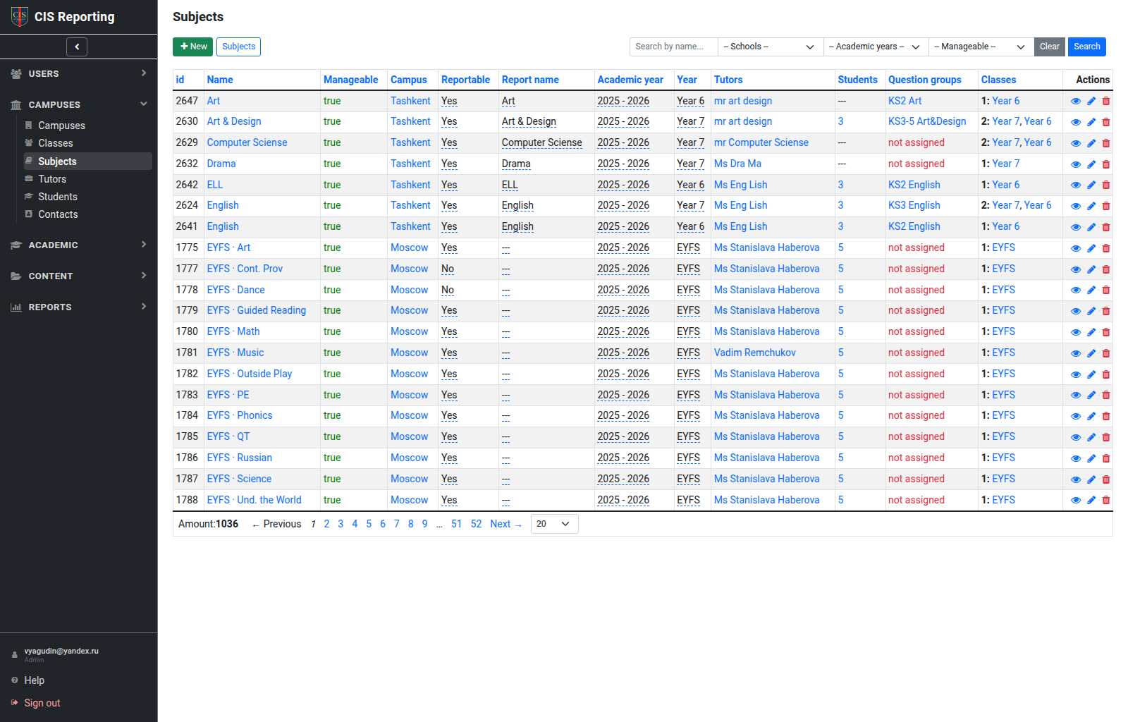The image size is (1128, 722).
Task: Delete ELL row trash icon
Action: point(1106,185)
